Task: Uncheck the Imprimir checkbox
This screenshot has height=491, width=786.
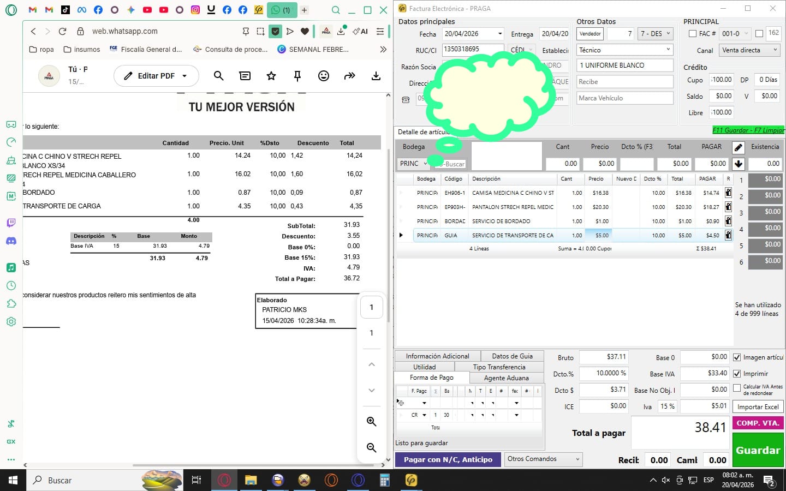Action: 737,374
